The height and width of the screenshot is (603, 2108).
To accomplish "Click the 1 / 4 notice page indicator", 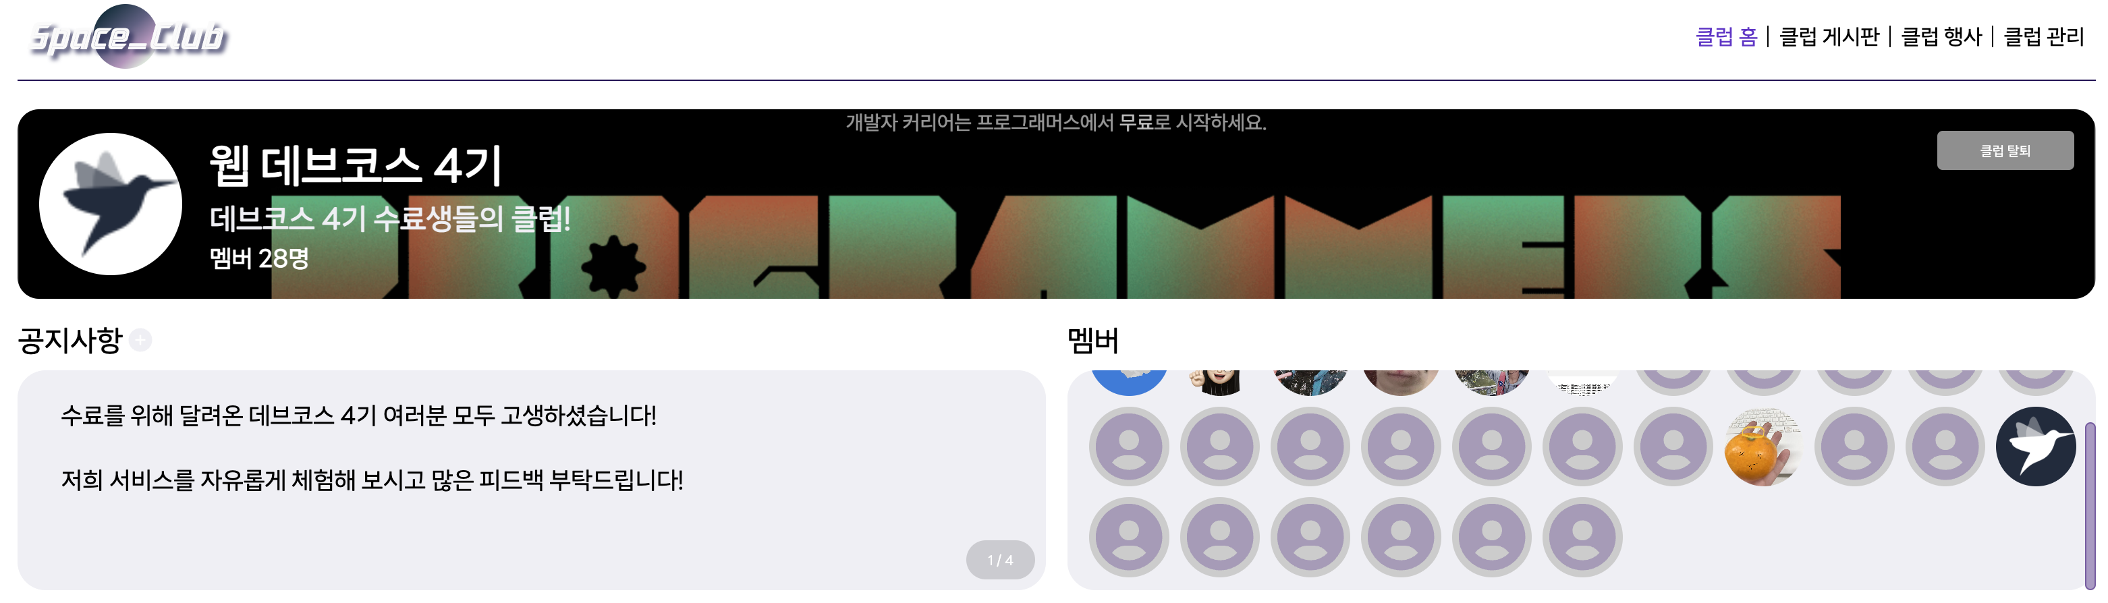I will pos(1000,560).
